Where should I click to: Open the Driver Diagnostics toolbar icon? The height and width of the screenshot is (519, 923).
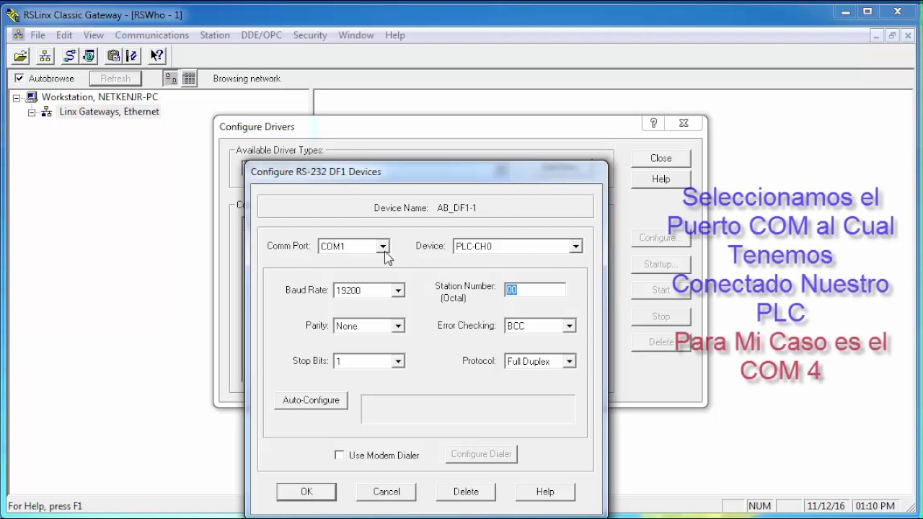[89, 56]
